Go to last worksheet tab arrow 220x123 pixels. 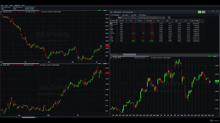click(x=117, y=55)
